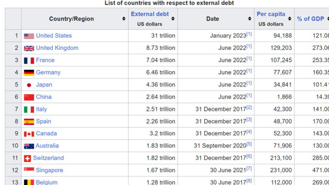Select the '2.64 trillion' debt cell

click(153, 97)
